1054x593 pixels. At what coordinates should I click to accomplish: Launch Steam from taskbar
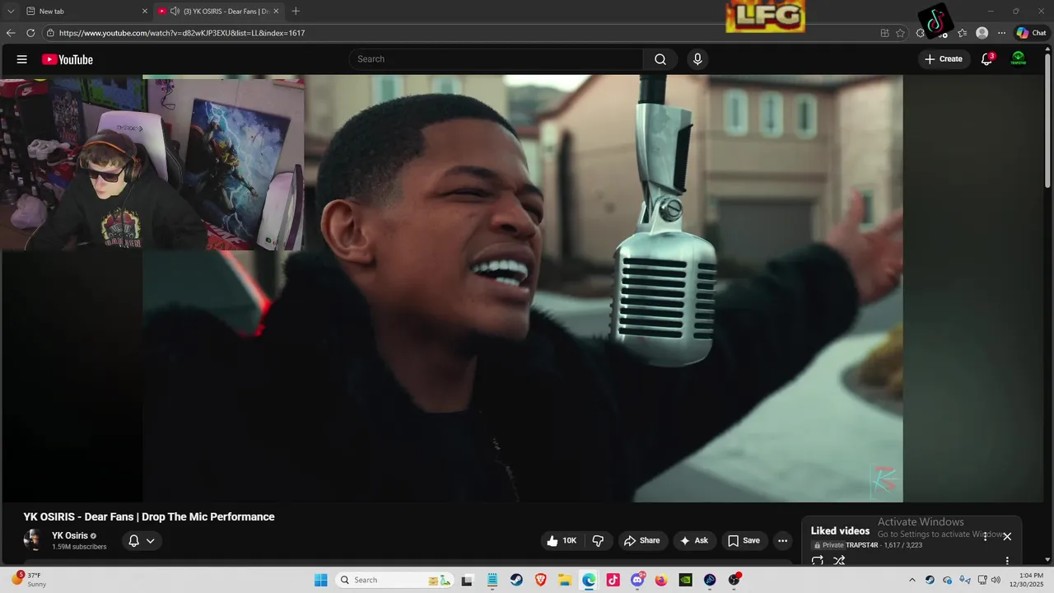coord(516,580)
